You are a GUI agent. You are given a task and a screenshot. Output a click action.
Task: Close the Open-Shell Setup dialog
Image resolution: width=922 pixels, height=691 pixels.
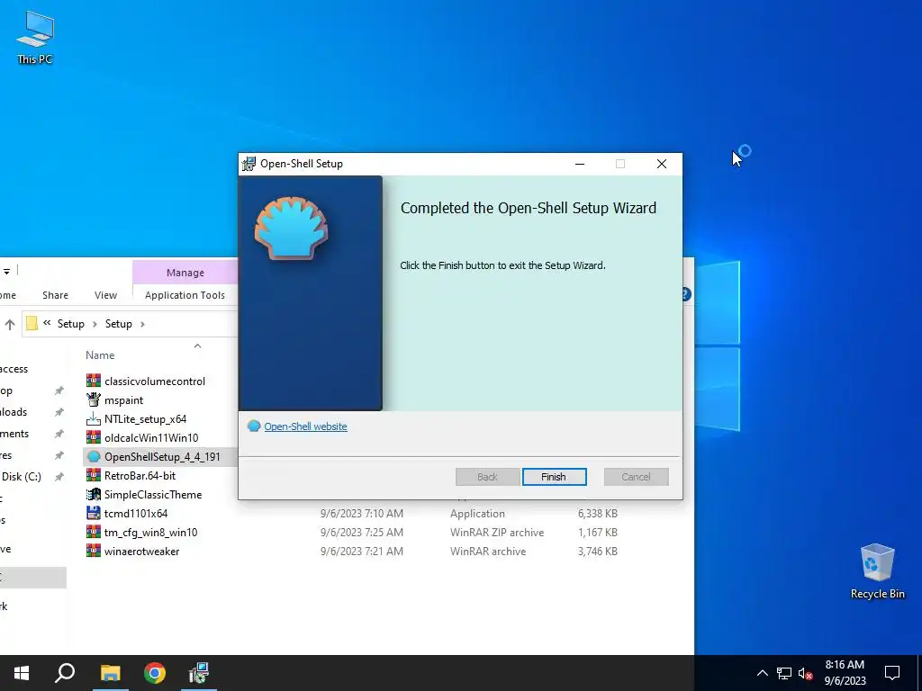[662, 164]
